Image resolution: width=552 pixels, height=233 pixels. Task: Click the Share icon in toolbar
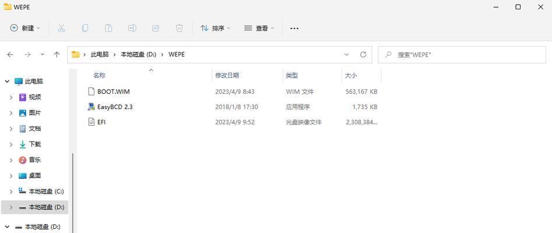click(156, 28)
